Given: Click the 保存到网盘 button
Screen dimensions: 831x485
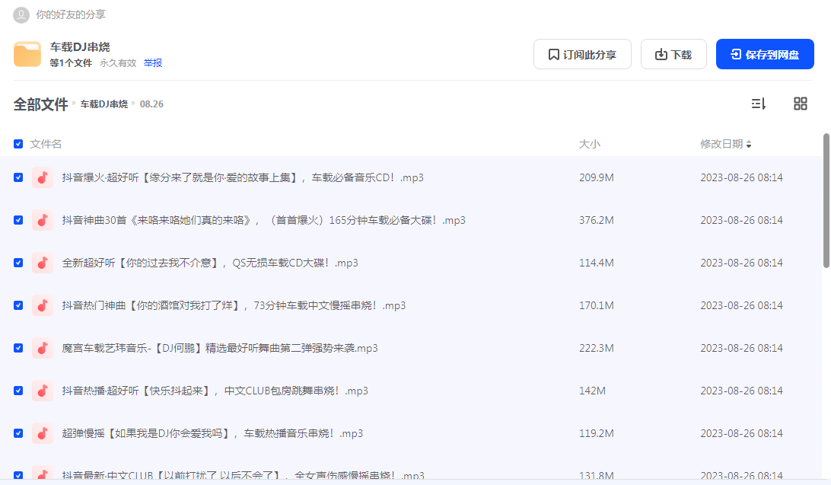Looking at the screenshot, I should pos(764,54).
